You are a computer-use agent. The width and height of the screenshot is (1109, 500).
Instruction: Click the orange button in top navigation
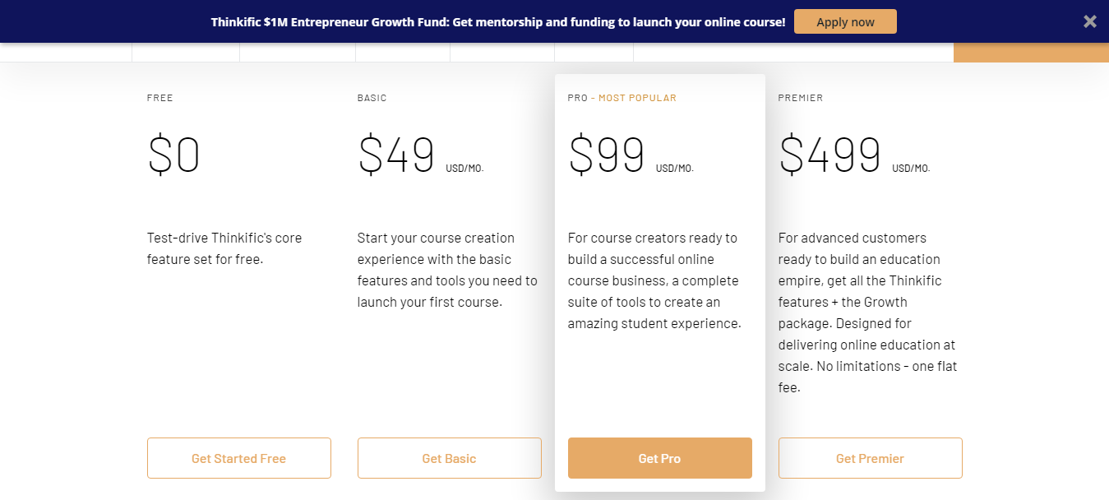pyautogui.click(x=1031, y=53)
